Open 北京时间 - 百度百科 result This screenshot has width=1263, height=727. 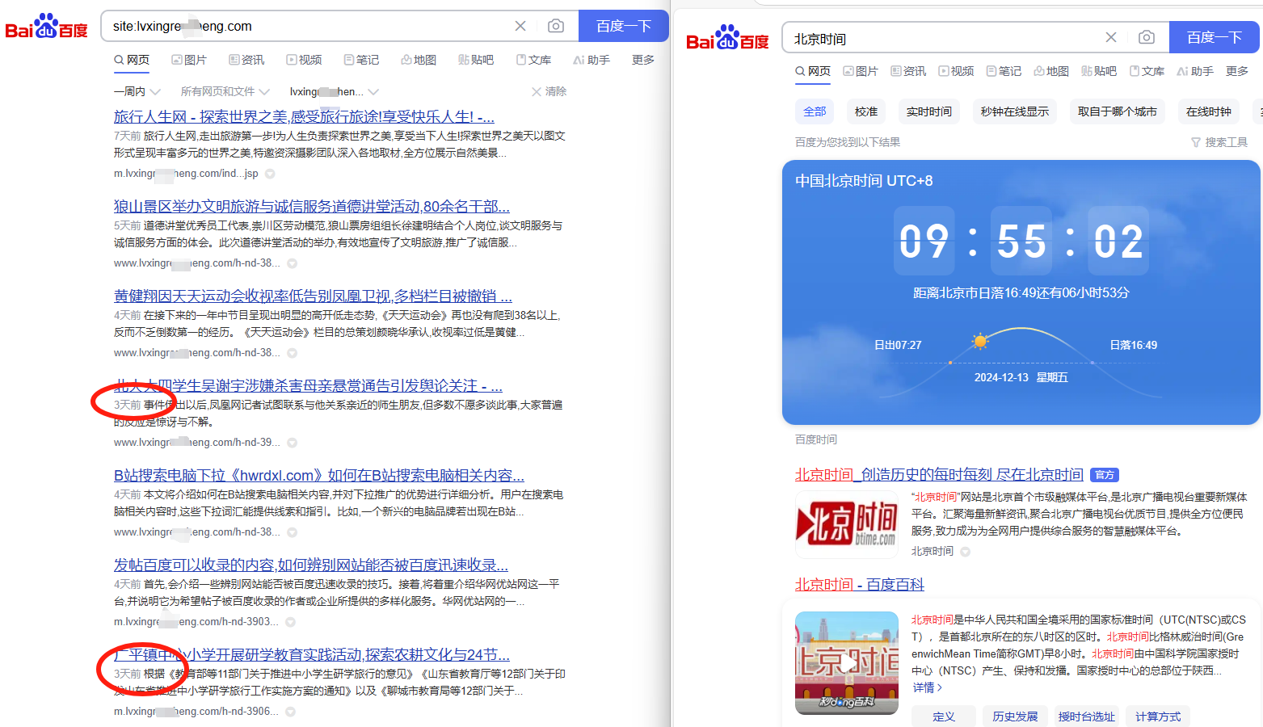pos(860,585)
